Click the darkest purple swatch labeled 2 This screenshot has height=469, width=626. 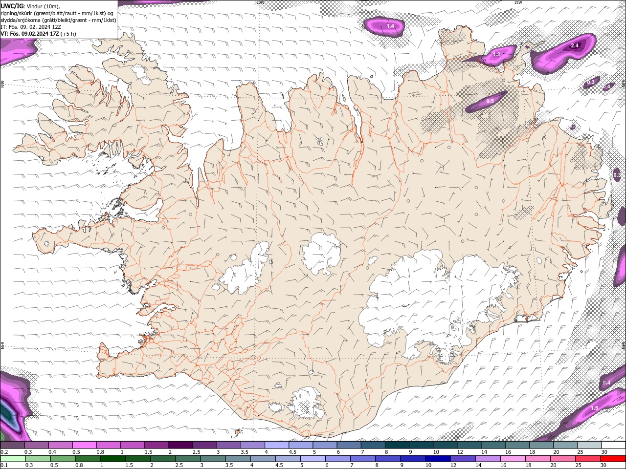[180, 445]
